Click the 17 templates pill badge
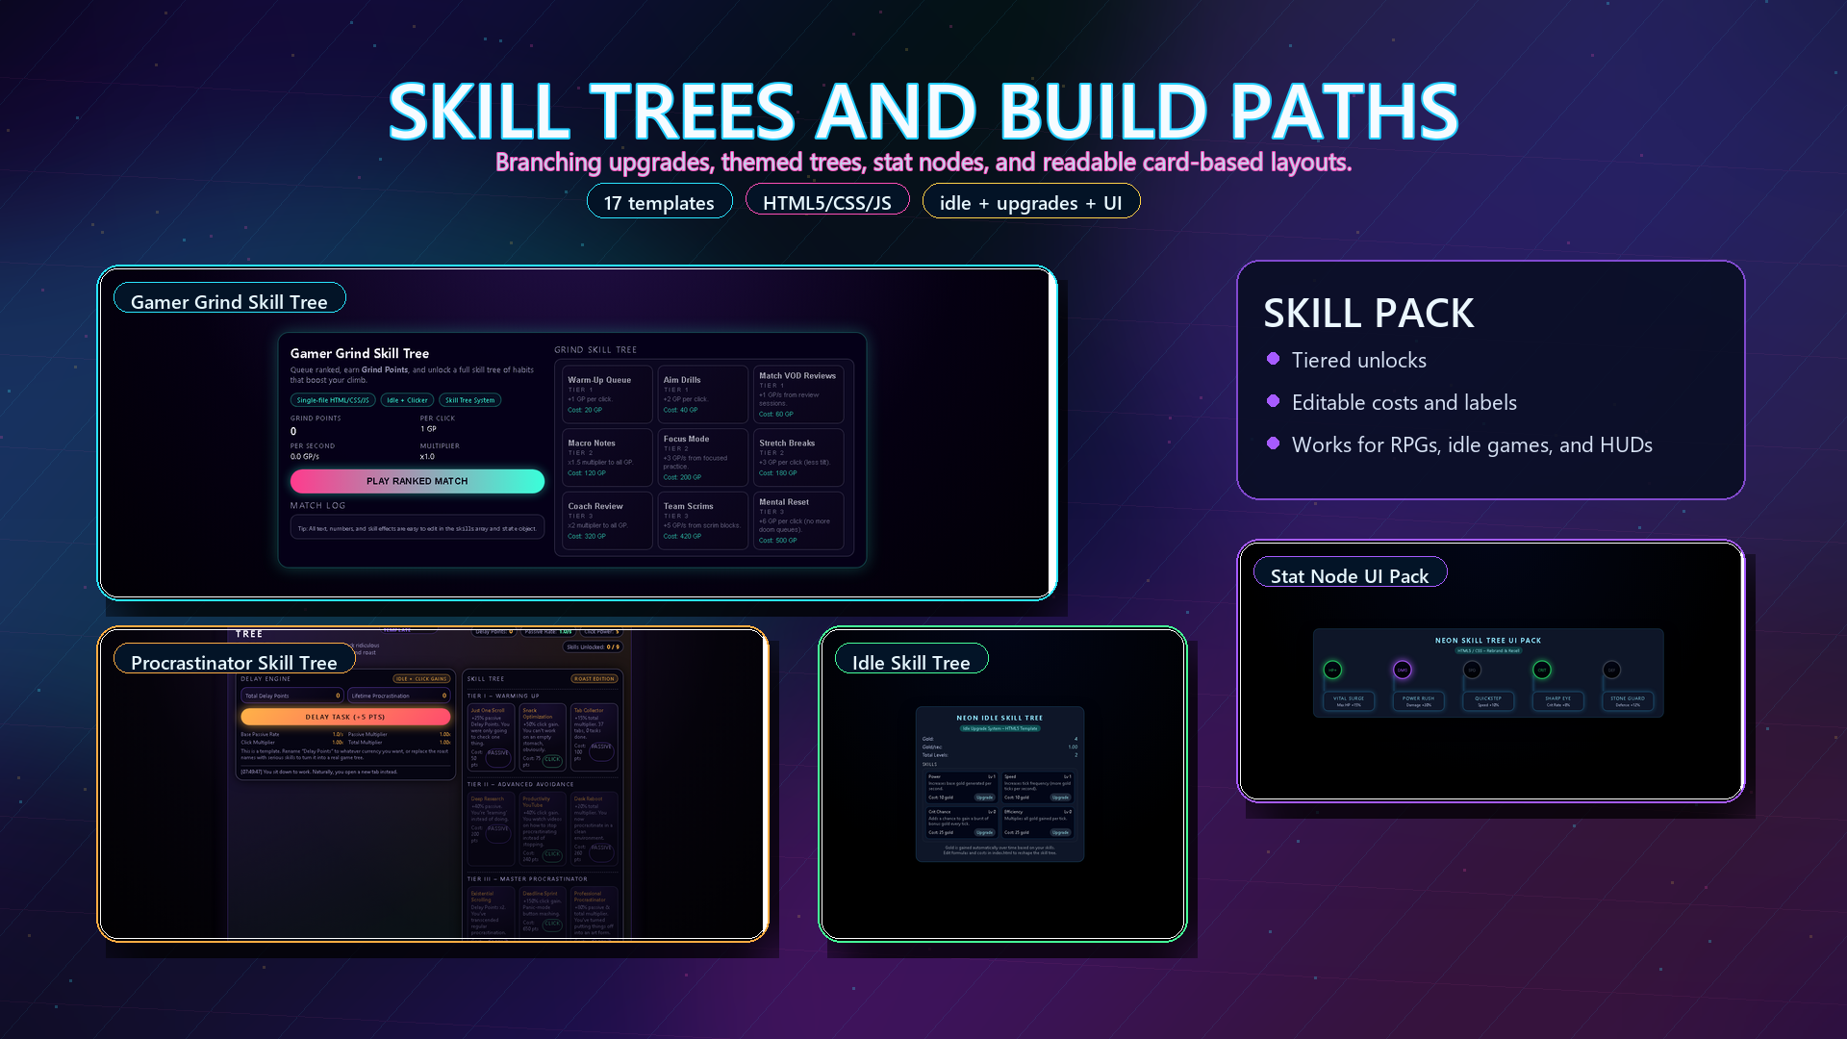Image resolution: width=1847 pixels, height=1039 pixels. click(x=659, y=202)
